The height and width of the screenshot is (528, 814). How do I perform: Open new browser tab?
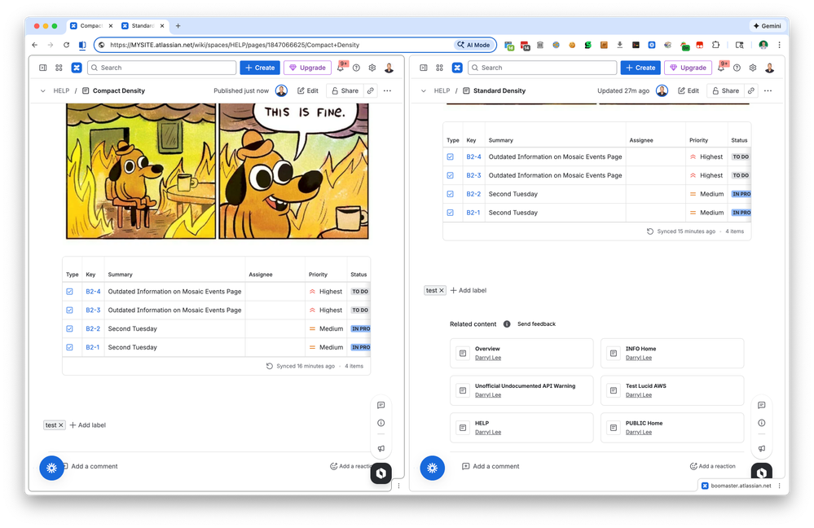point(178,25)
